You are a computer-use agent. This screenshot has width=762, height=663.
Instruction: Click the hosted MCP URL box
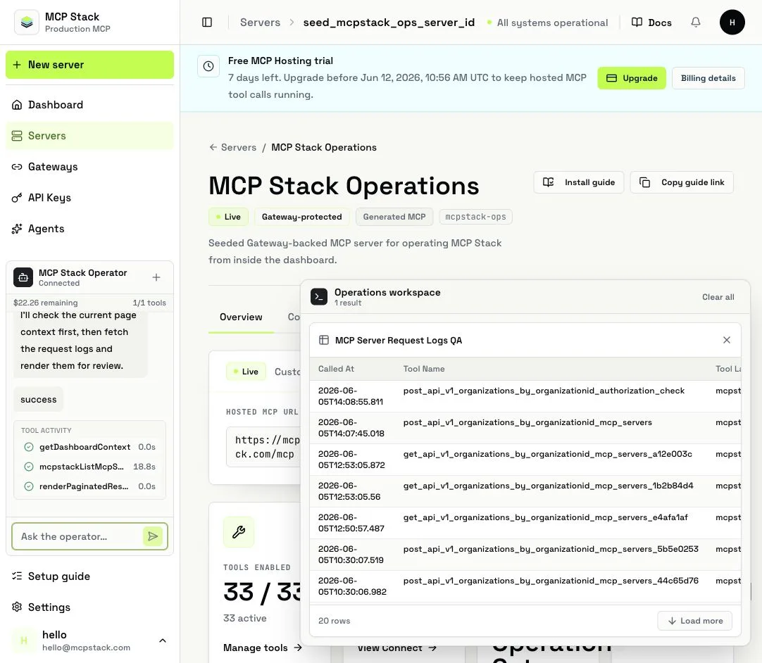pyautogui.click(x=264, y=447)
